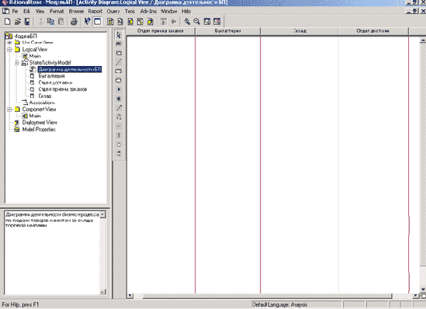This screenshot has height=309, width=426.
Task: Open Browse Component Diagram toolbar icon
Action: [x=130, y=22]
